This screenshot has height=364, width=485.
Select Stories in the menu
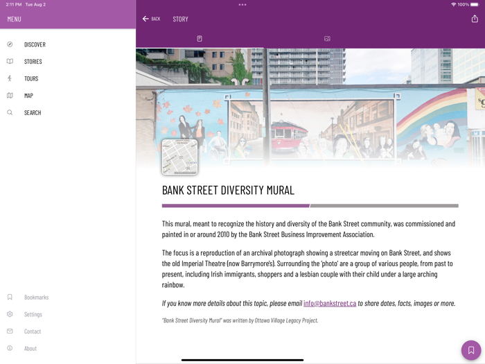[33, 62]
